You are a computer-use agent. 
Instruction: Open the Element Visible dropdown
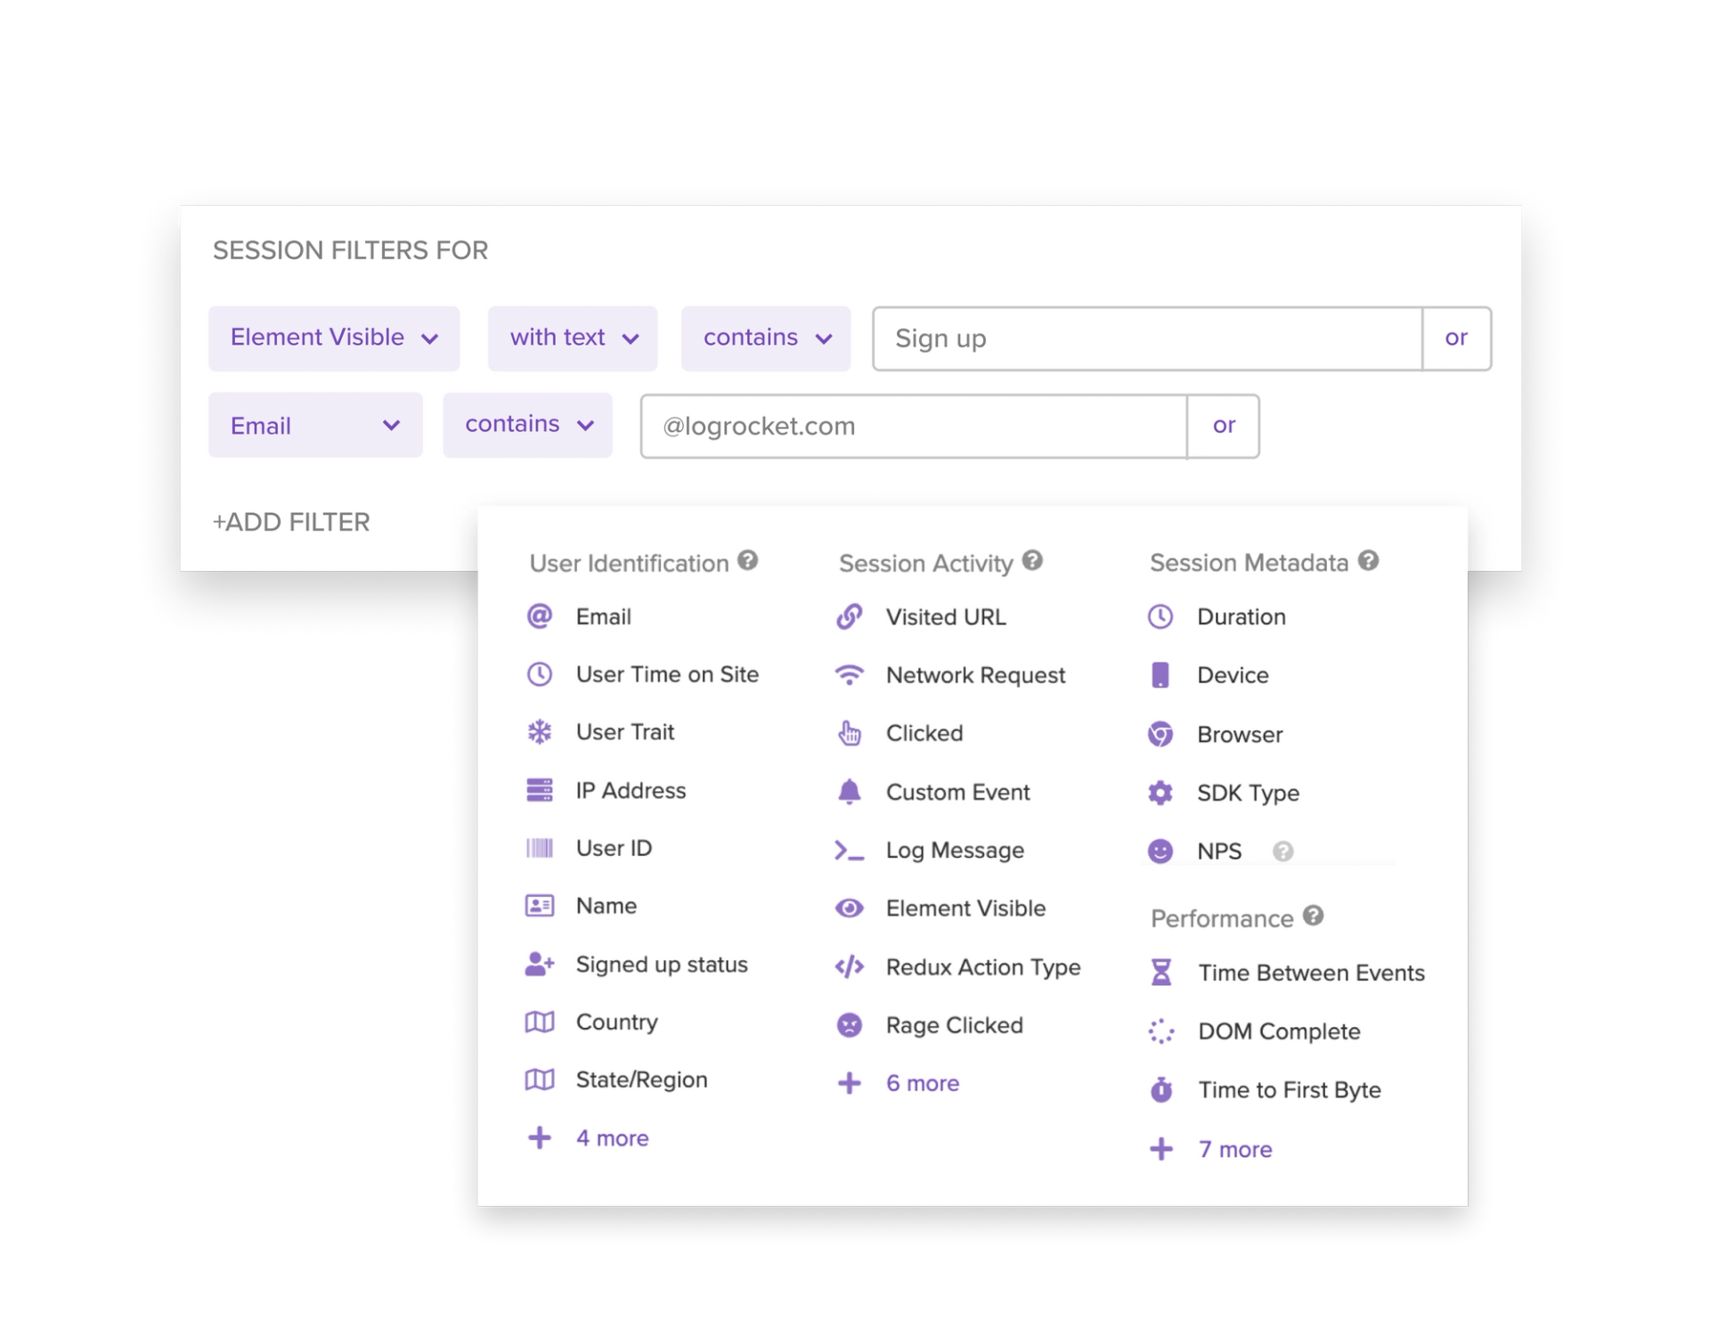[334, 338]
